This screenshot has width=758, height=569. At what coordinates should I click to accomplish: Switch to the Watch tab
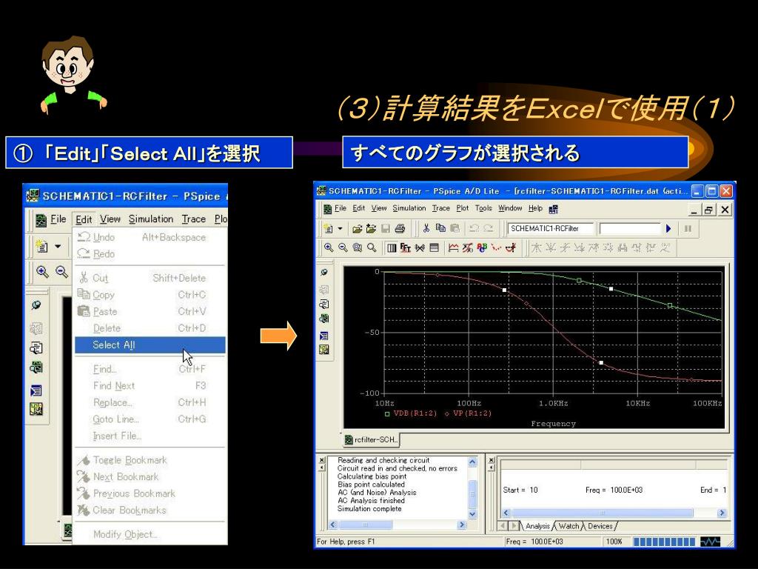(568, 526)
